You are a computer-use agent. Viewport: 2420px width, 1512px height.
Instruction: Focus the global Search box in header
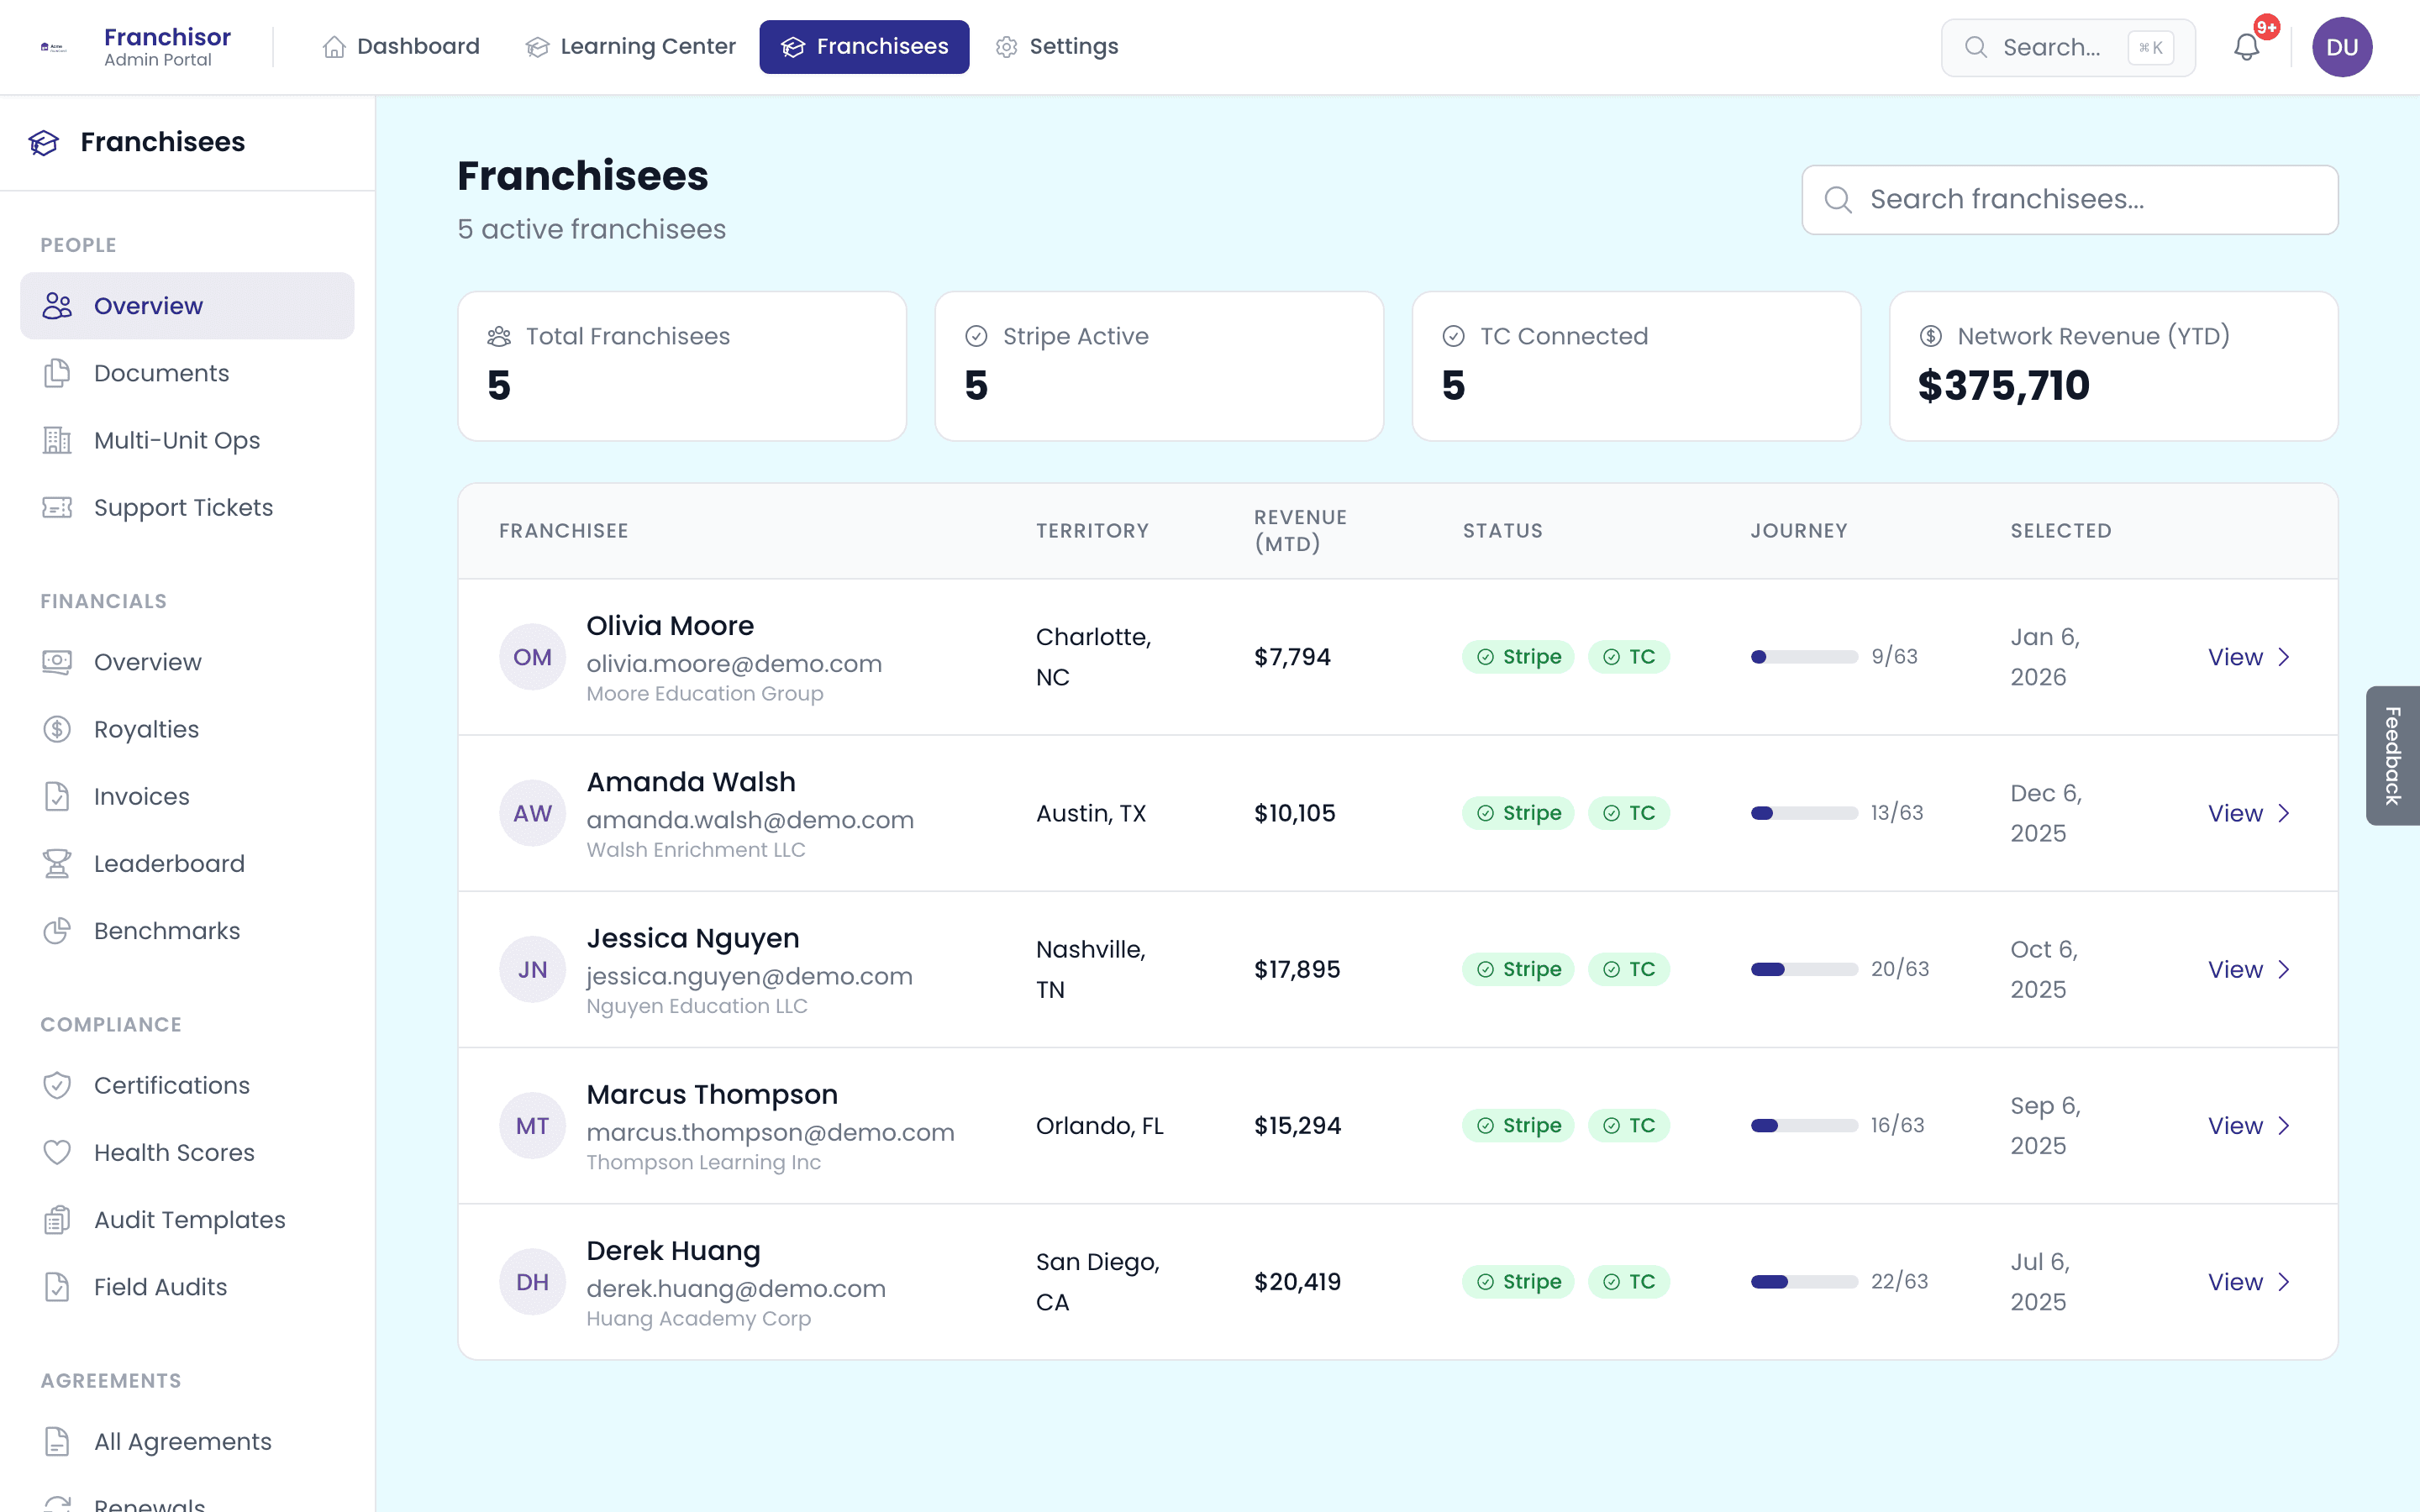[x=2067, y=47]
